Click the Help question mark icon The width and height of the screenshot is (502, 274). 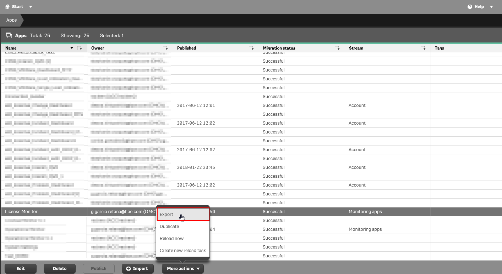click(470, 7)
